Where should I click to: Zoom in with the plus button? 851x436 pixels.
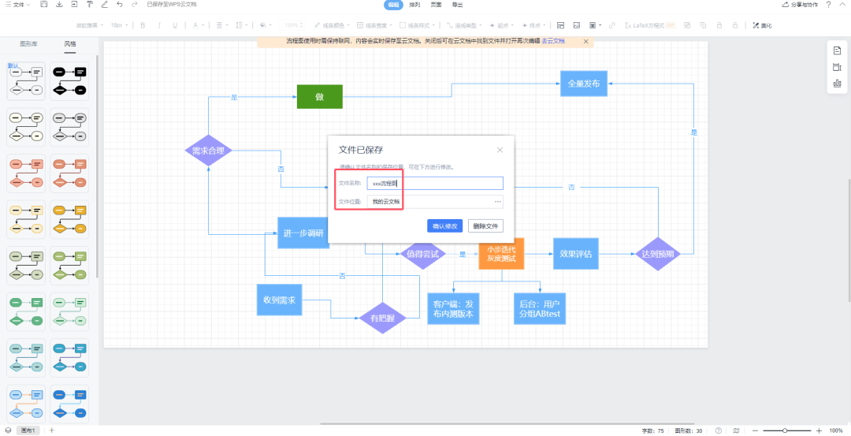point(819,430)
